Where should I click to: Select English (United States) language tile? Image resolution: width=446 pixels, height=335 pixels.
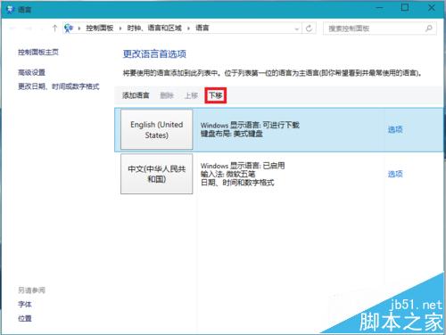(157, 129)
